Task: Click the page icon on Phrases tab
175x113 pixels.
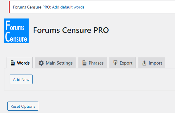Action: 84,63
